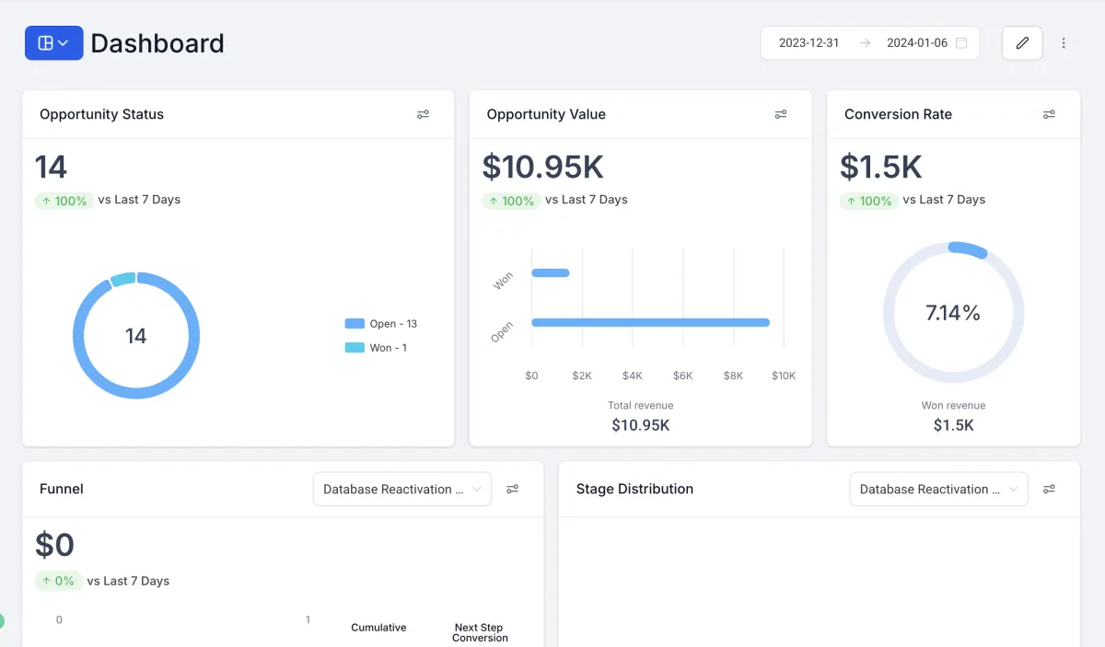The width and height of the screenshot is (1105, 647).
Task: Expand the Funnel pipeline dropdown
Action: (x=402, y=489)
